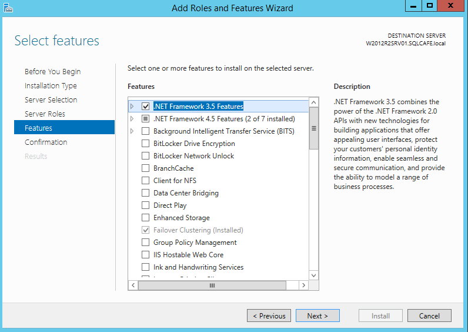Click the horizontal scroll right arrow

(303, 285)
